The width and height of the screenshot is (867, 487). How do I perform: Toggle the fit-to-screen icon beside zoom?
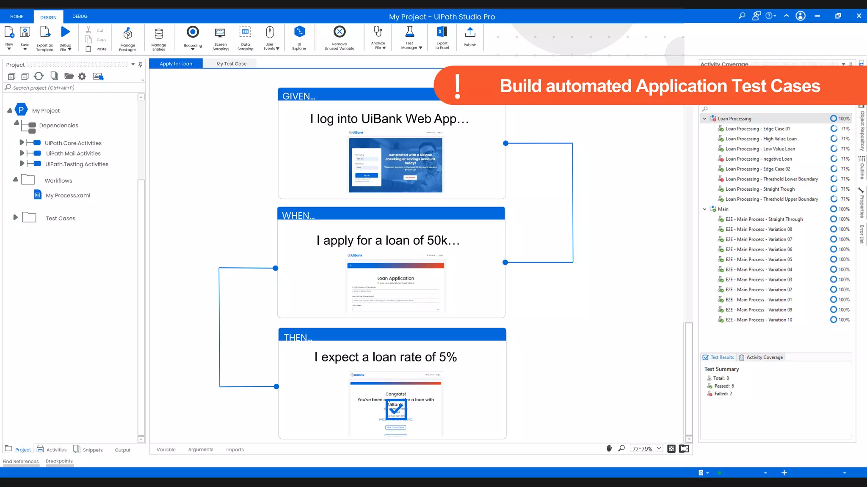[671, 449]
